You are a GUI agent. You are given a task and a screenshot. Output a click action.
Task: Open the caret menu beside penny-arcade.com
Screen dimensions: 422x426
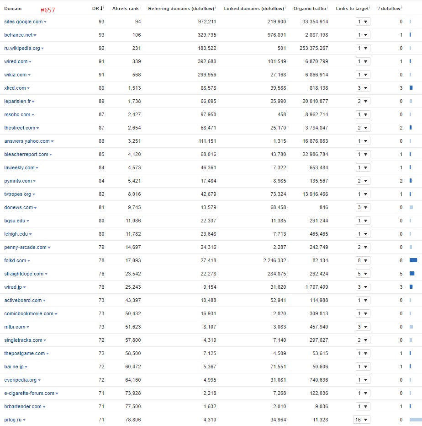[49, 248]
